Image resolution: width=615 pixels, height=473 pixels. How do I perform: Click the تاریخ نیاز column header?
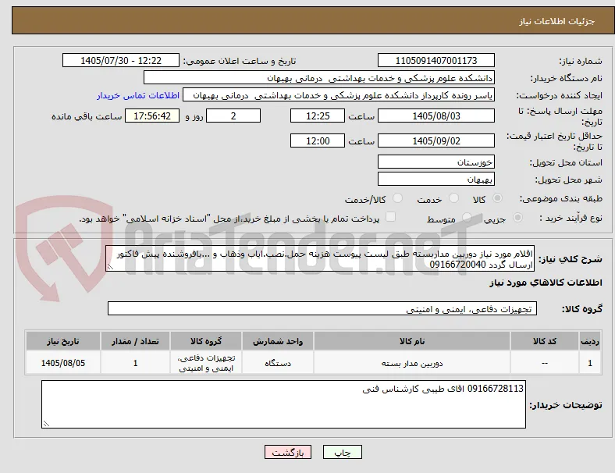coord(63,341)
